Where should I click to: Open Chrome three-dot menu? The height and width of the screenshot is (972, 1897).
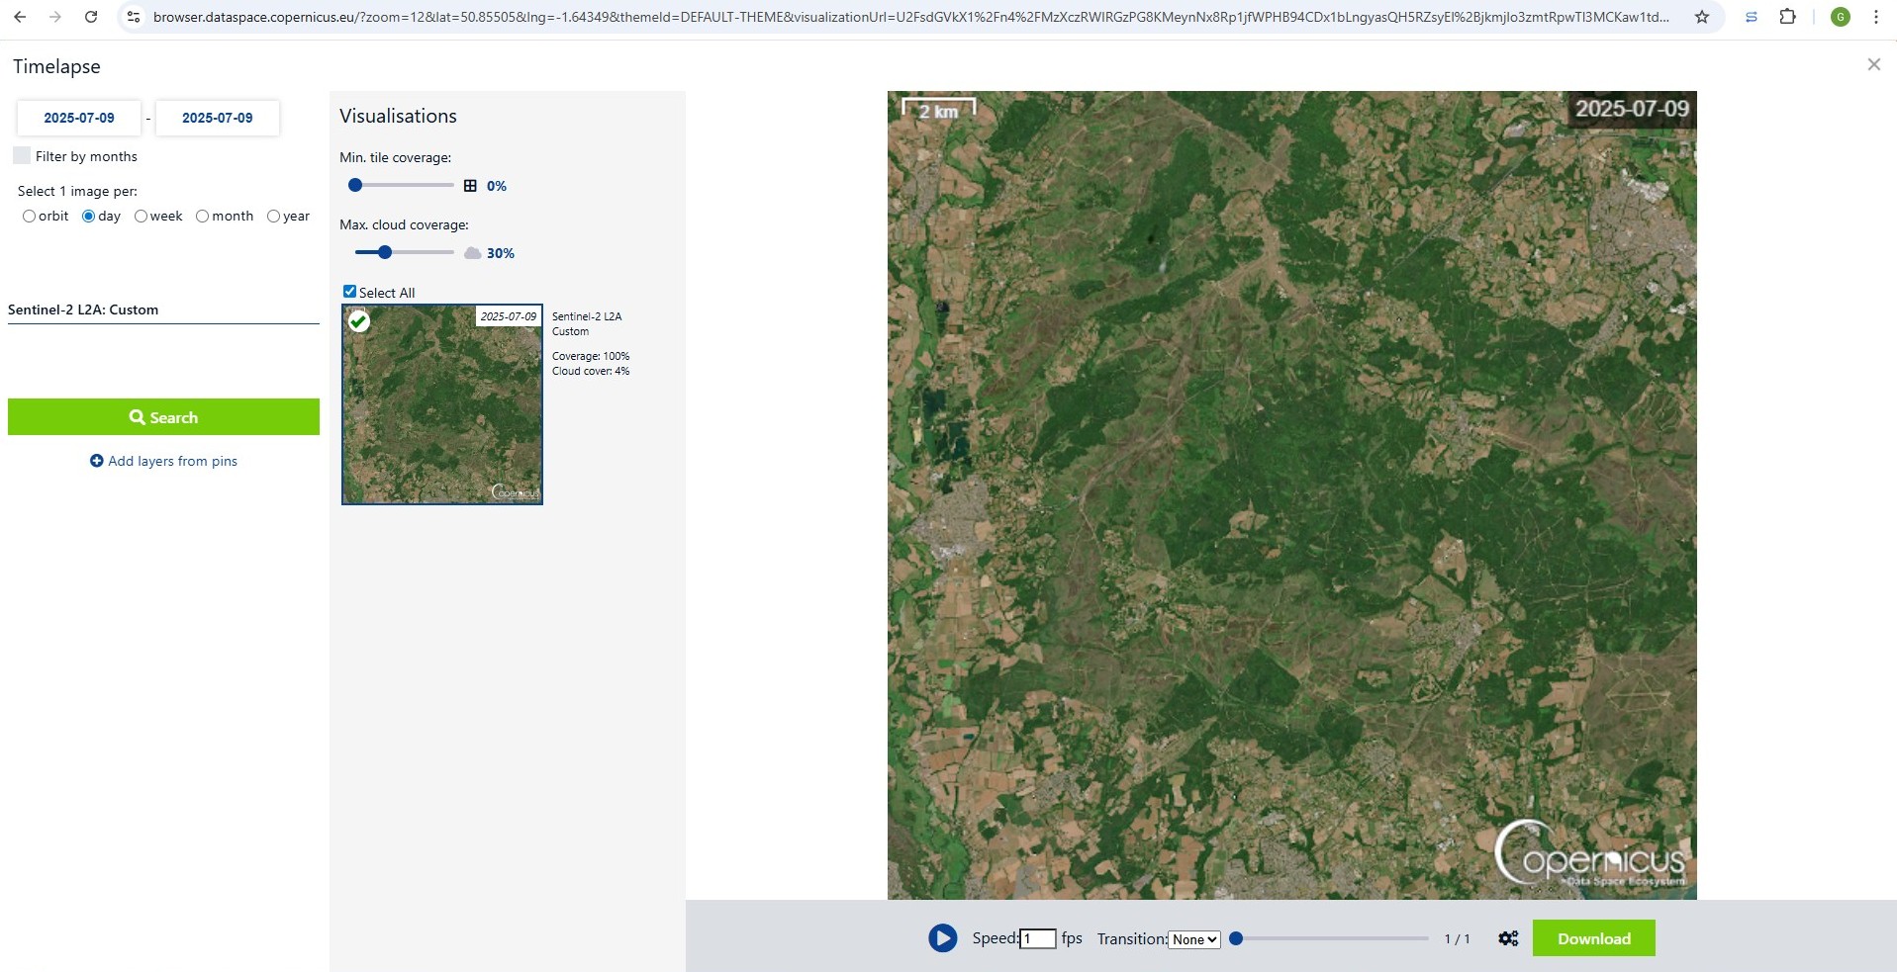click(x=1875, y=17)
